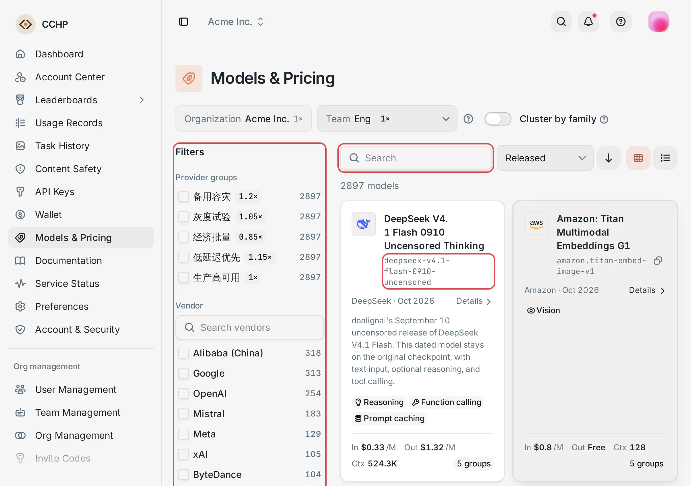
Task: Click the AWS logo on Titan card
Action: click(x=536, y=224)
